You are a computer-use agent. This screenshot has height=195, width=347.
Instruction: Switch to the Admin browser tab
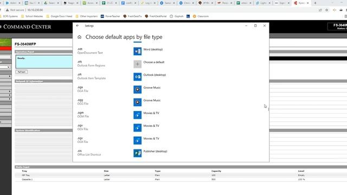tap(13, 3)
